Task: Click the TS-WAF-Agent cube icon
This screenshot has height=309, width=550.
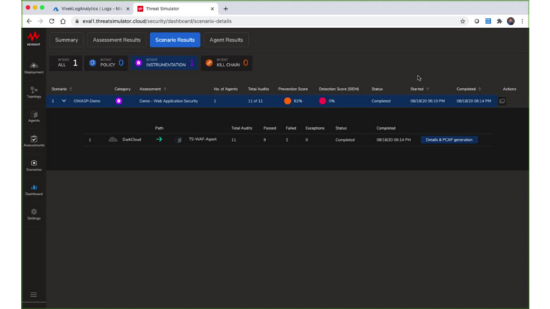Action: [x=179, y=140]
